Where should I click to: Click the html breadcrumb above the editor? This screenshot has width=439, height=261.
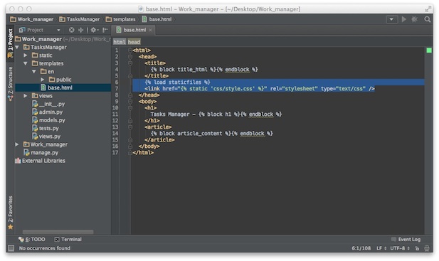(120, 42)
